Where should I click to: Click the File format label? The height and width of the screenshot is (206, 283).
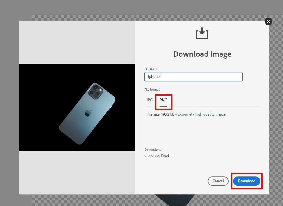pos(152,90)
